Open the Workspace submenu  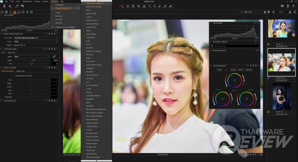tap(65, 5)
